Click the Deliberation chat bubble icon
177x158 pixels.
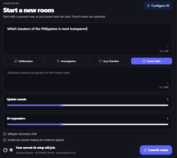(16, 61)
